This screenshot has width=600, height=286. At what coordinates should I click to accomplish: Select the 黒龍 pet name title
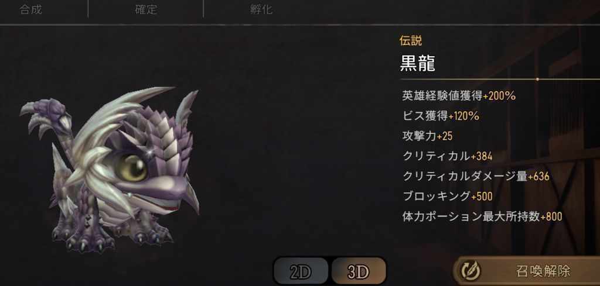tap(417, 64)
